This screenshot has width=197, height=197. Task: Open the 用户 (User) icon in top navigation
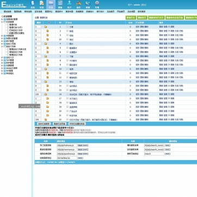pos(70,4)
